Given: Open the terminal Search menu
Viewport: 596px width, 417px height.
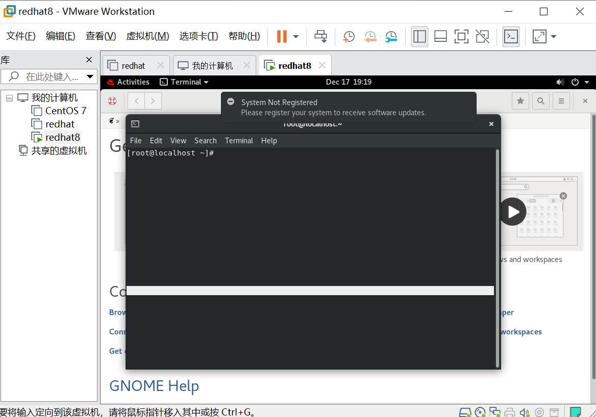Looking at the screenshot, I should point(206,141).
